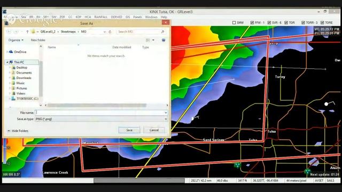Open the Help icon in the dialog toolbar

tap(164, 40)
